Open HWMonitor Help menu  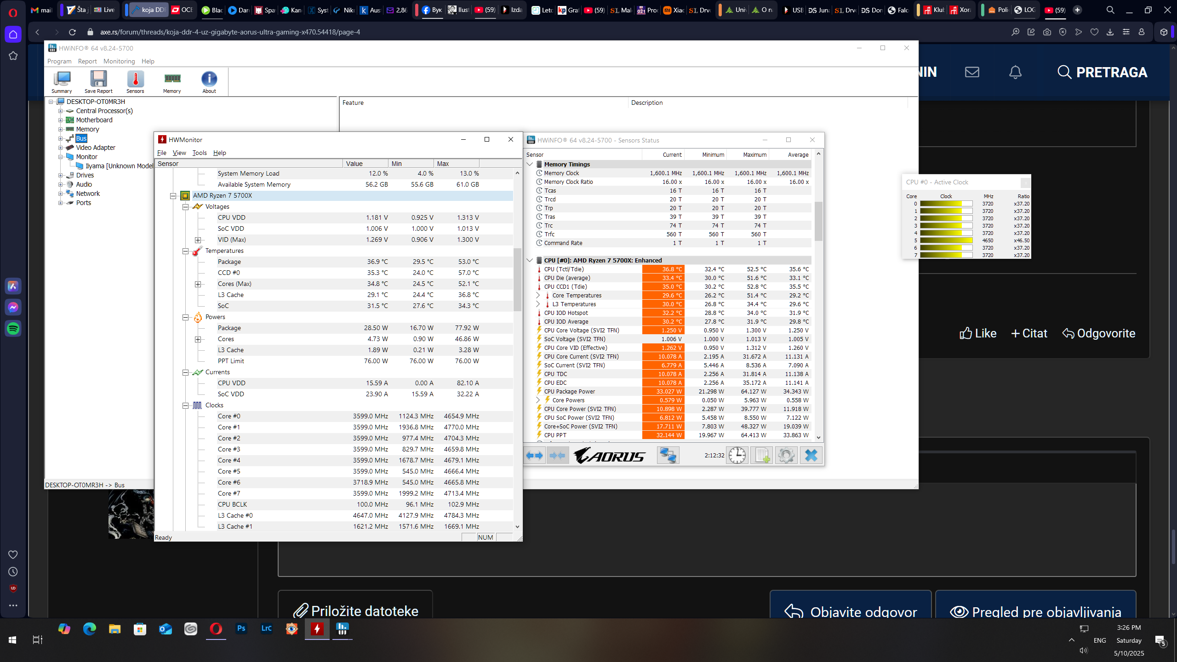[x=220, y=153]
